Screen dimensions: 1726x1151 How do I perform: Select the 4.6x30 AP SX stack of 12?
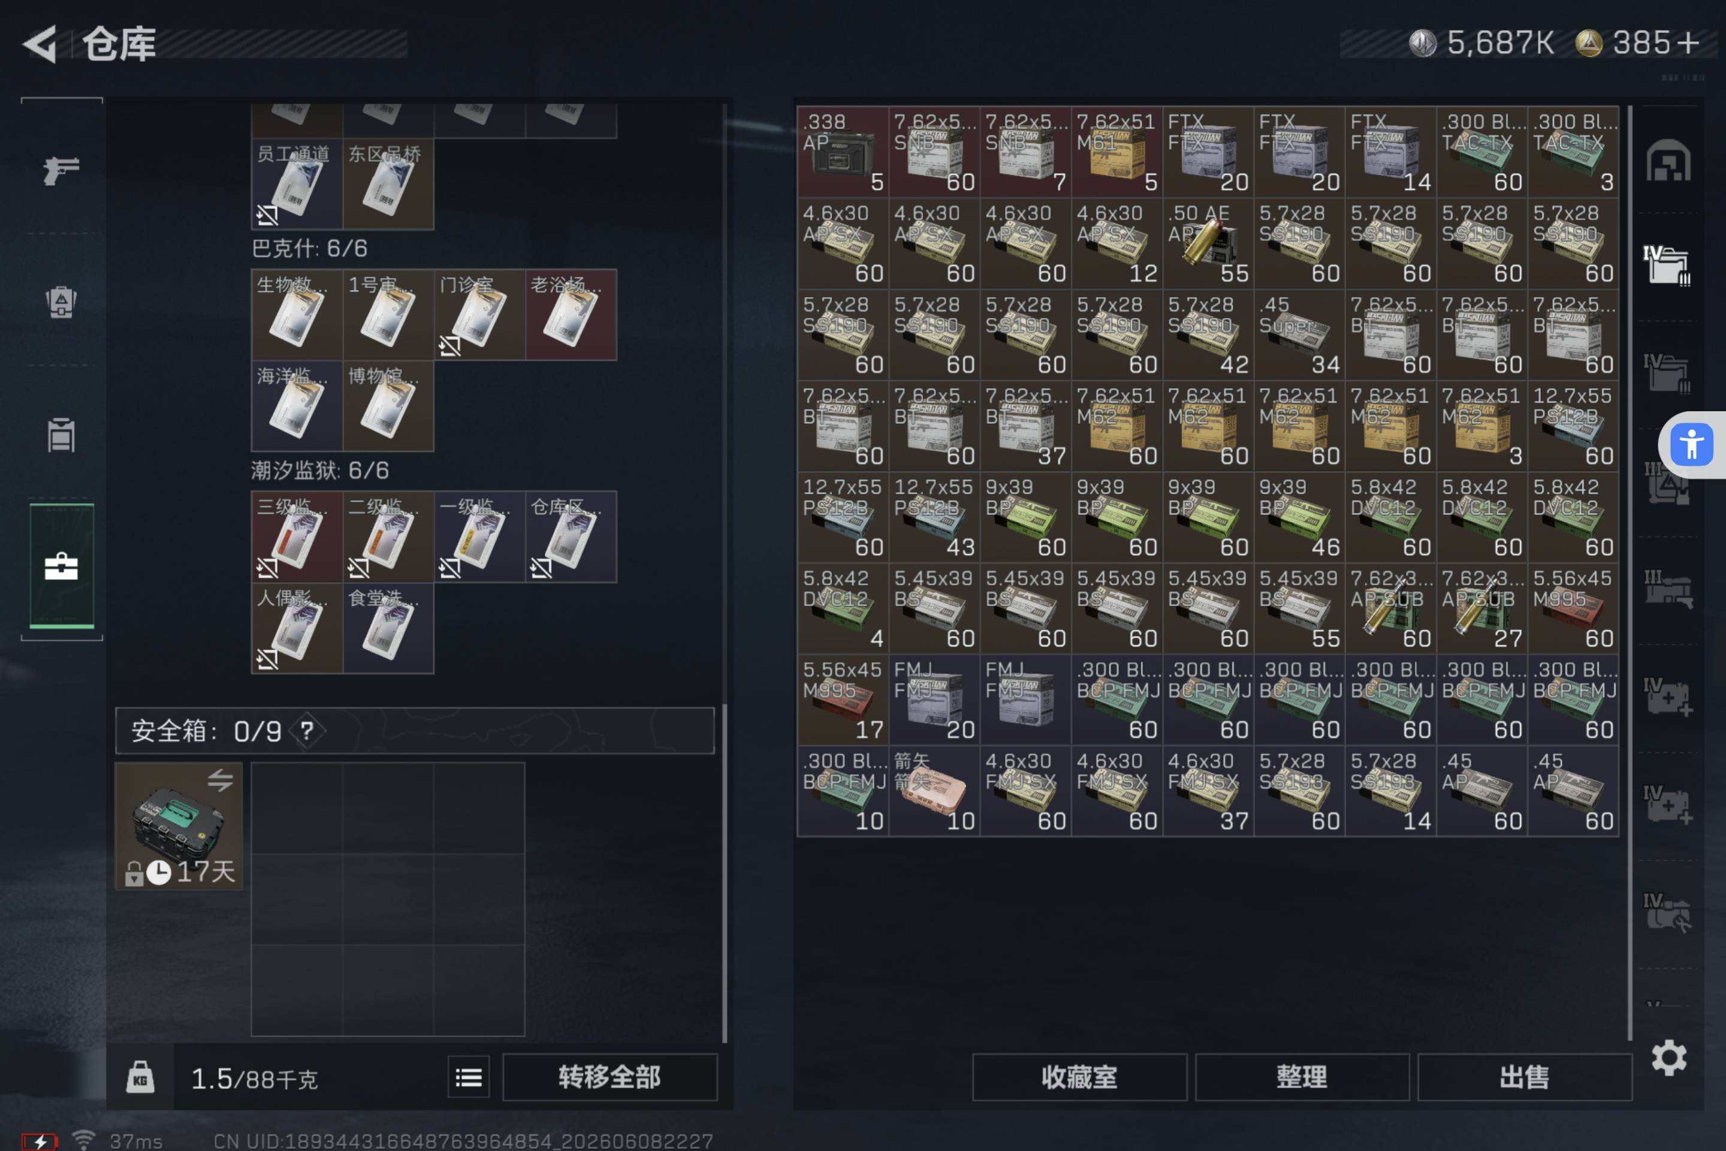point(1117,243)
